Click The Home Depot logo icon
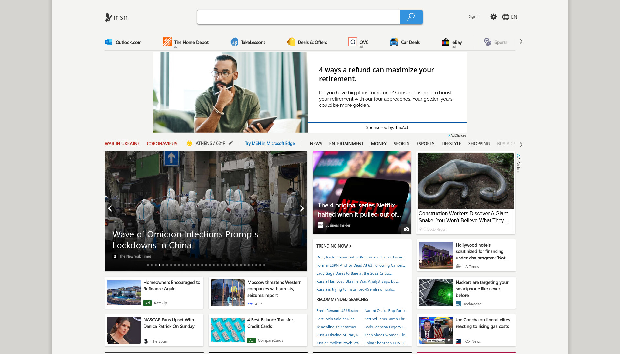Screen dimensions: 620x354 tap(167, 42)
